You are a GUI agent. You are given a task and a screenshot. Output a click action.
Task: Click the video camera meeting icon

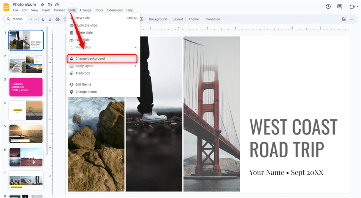click(352, 7)
